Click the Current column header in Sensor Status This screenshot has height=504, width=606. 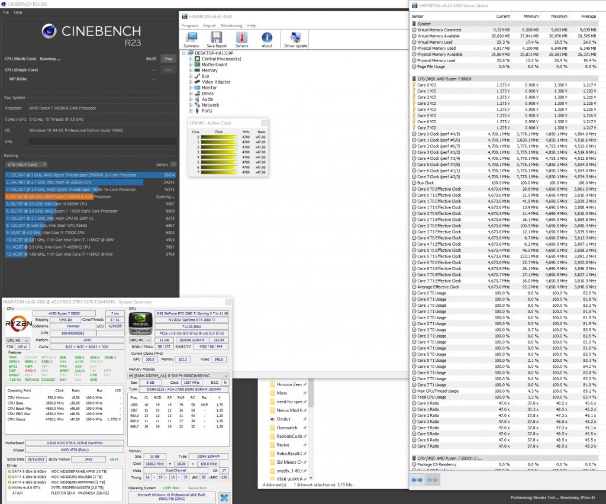click(503, 16)
